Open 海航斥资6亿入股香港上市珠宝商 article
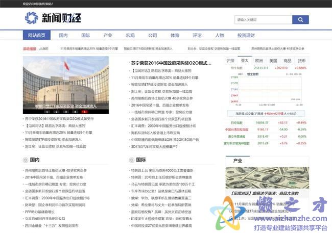The image size is (332, 233). click(155, 133)
